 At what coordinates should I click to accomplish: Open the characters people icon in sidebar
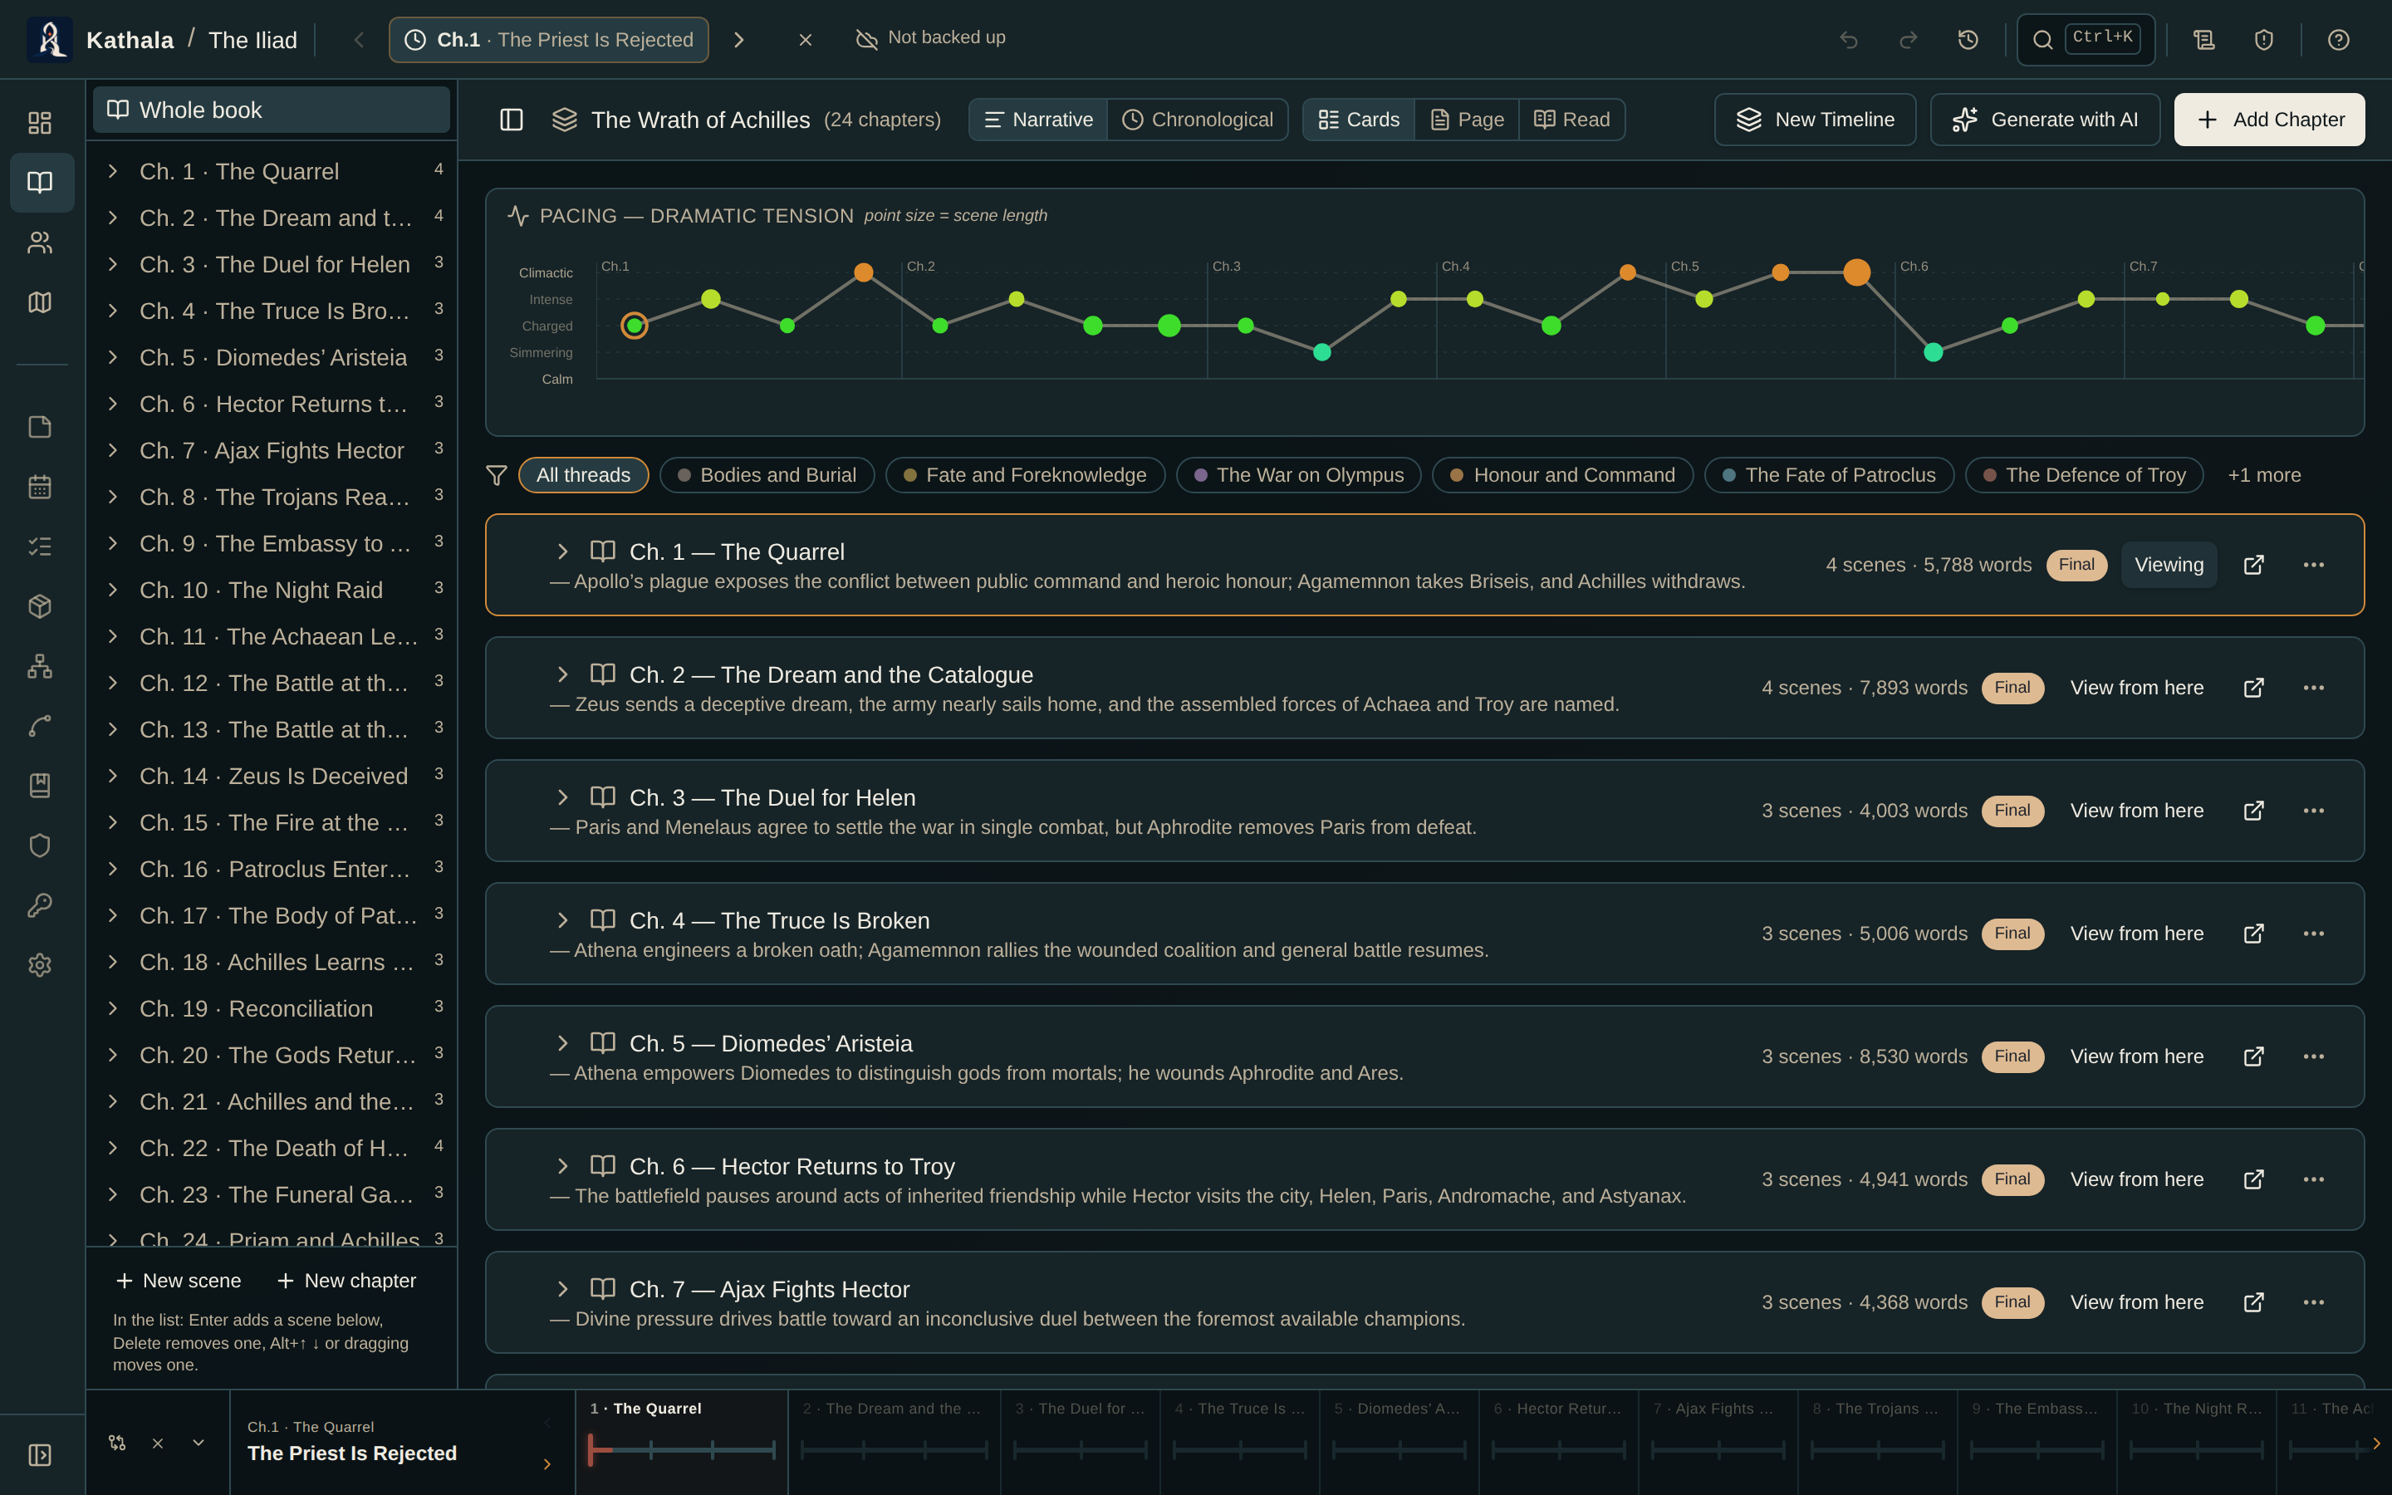(x=40, y=243)
